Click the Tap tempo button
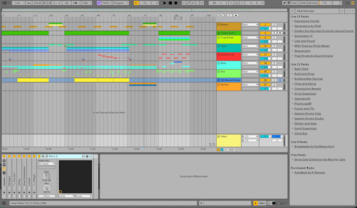Screen dimensions: 357x208 click(29, 3)
